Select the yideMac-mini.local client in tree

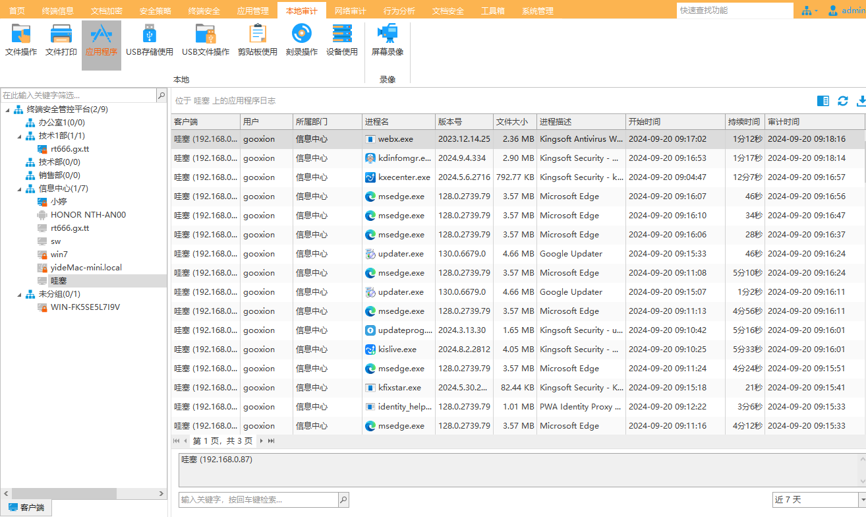(x=86, y=268)
